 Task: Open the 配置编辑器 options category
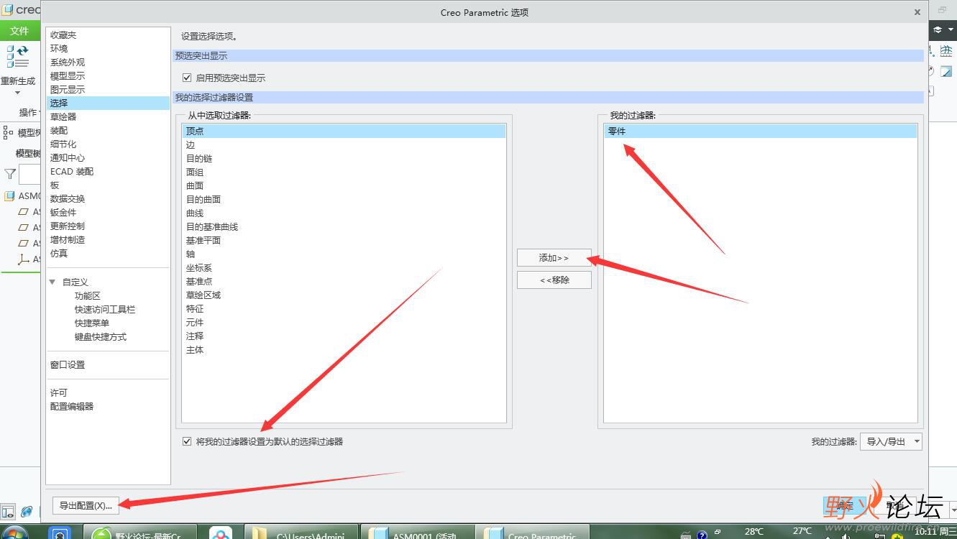pos(72,406)
